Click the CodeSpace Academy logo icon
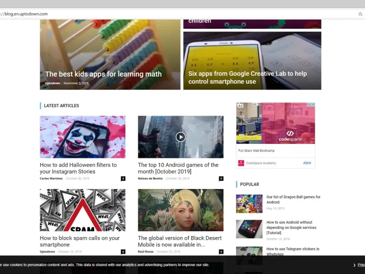The width and height of the screenshot is (365, 274). click(241, 163)
